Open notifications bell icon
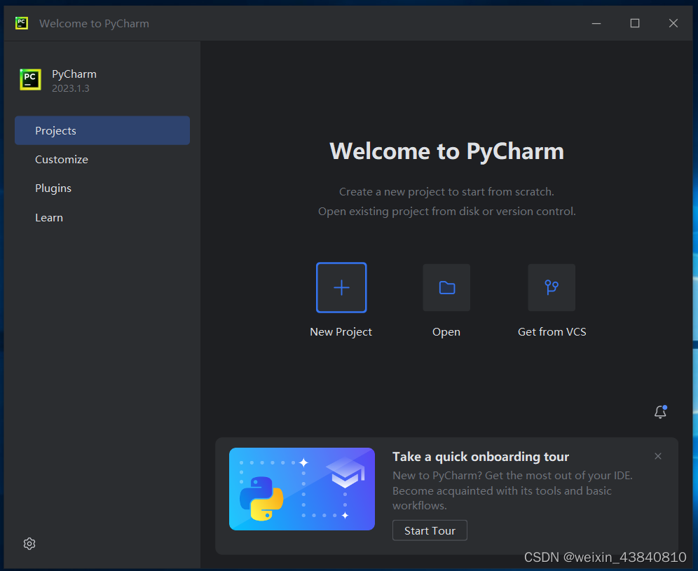Viewport: 698px width, 571px height. pyautogui.click(x=661, y=412)
